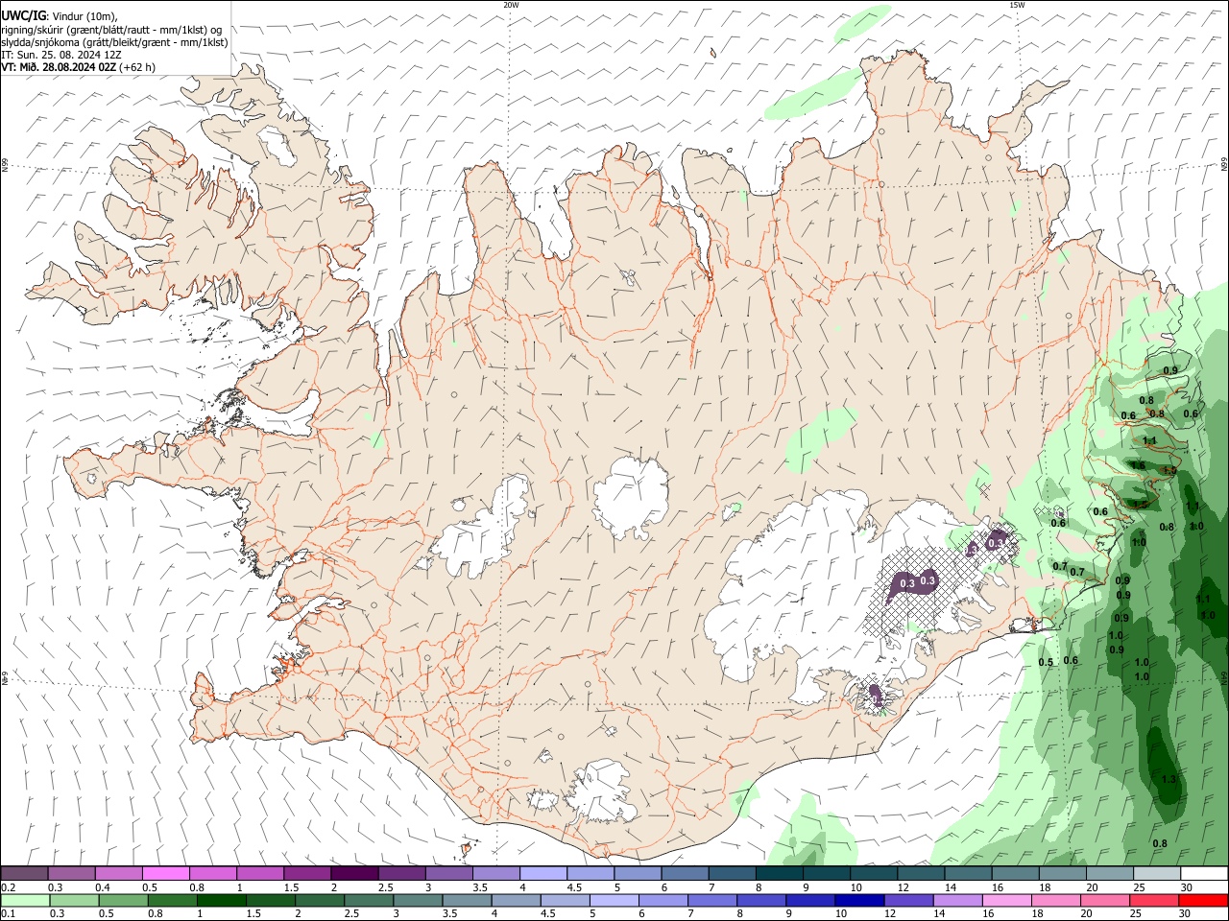Pick the upper legend swatch starting at 4.5
The height and width of the screenshot is (921, 1229).
590,874
